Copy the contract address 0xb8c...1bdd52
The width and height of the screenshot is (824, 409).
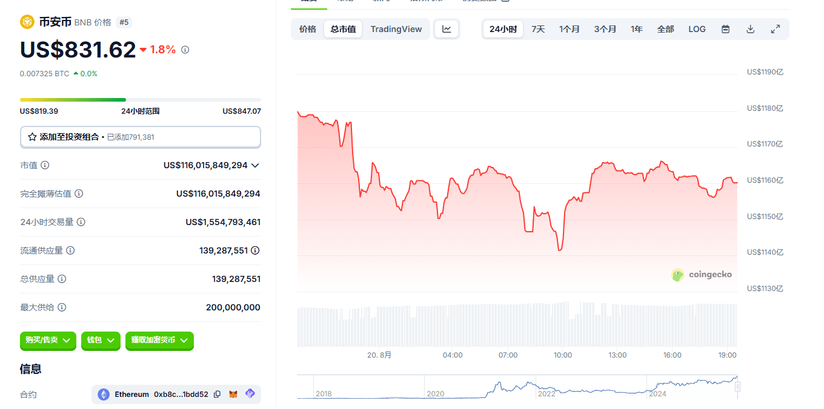(x=218, y=394)
